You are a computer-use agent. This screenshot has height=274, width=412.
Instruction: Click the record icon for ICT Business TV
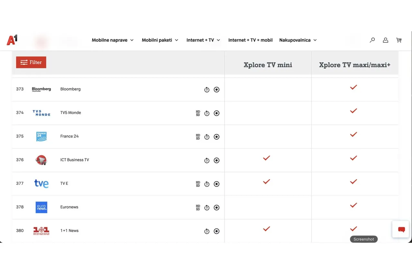pos(217,160)
